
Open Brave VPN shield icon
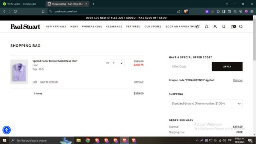click(241, 12)
